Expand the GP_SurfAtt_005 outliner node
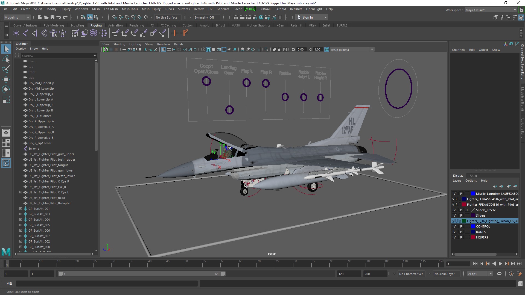This screenshot has height=295, width=525. pyautogui.click(x=21, y=225)
